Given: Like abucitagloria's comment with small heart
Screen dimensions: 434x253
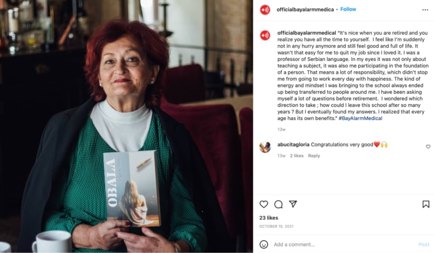Looking at the screenshot, I should [x=428, y=146].
